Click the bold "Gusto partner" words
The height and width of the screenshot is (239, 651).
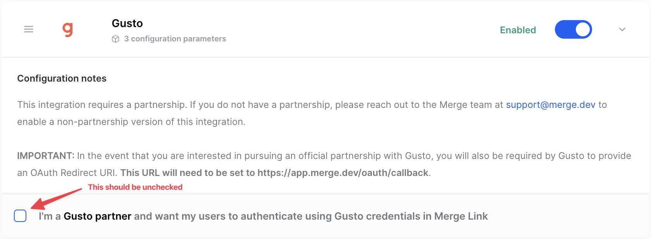97,216
